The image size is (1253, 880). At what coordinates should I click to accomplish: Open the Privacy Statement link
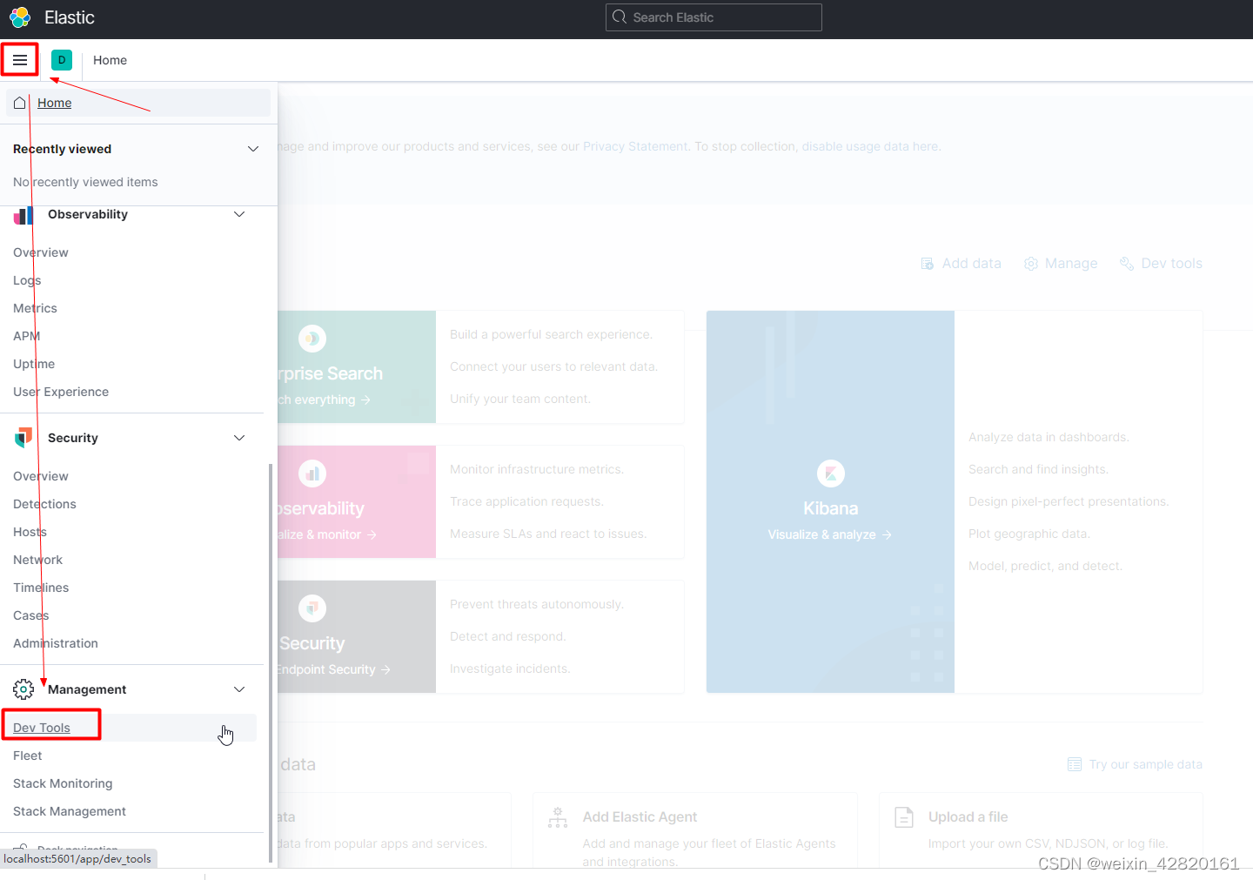click(x=635, y=146)
